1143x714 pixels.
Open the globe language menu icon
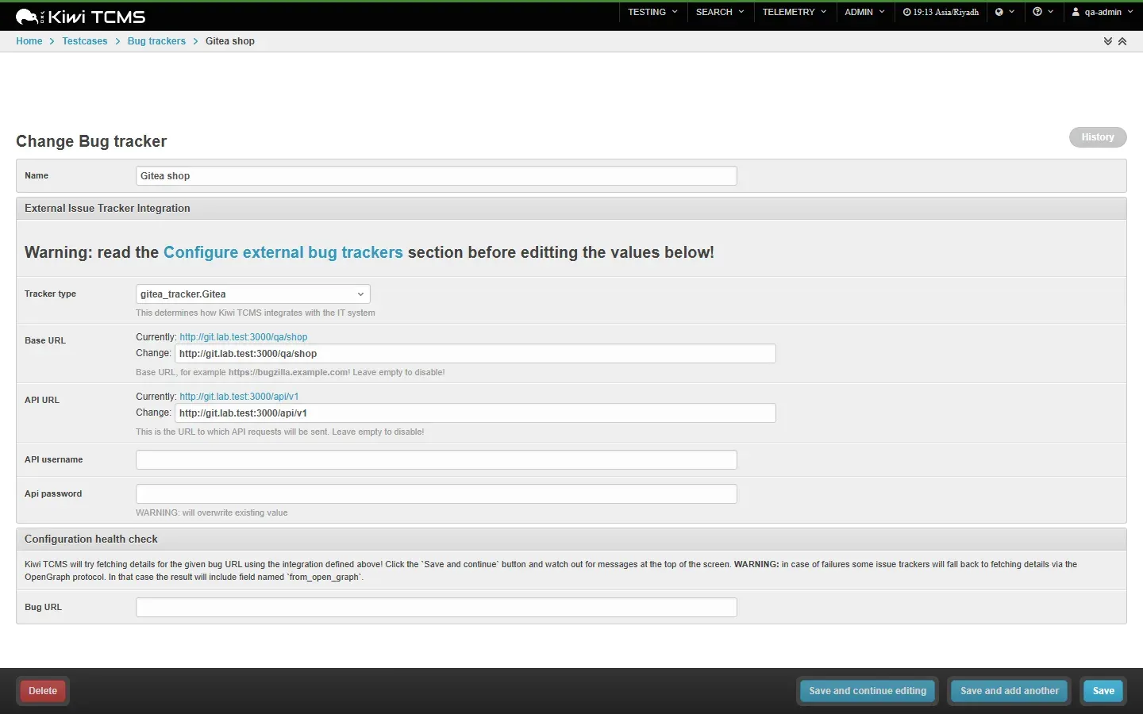click(x=1005, y=12)
